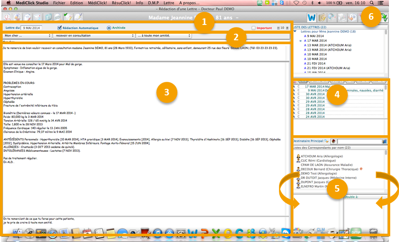Click the green checkmark validate icon

[384, 18]
